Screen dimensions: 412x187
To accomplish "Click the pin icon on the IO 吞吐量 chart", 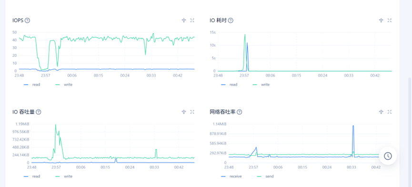I will pos(184,112).
